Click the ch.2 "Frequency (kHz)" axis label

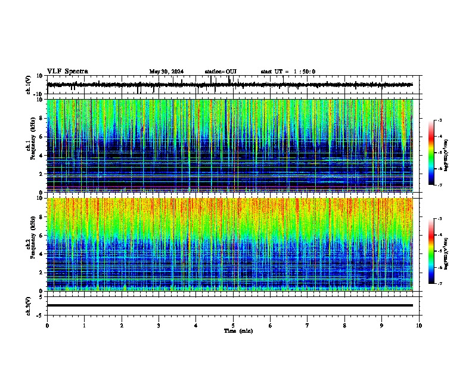point(33,237)
